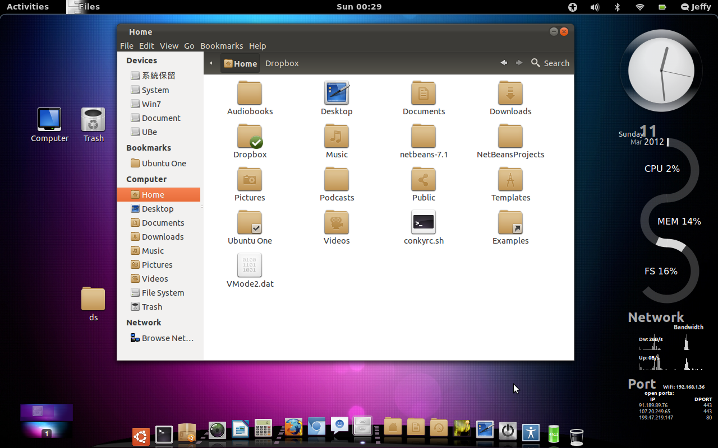Open the Dropbox folder with green checkmark
The image size is (718, 448).
click(x=250, y=136)
